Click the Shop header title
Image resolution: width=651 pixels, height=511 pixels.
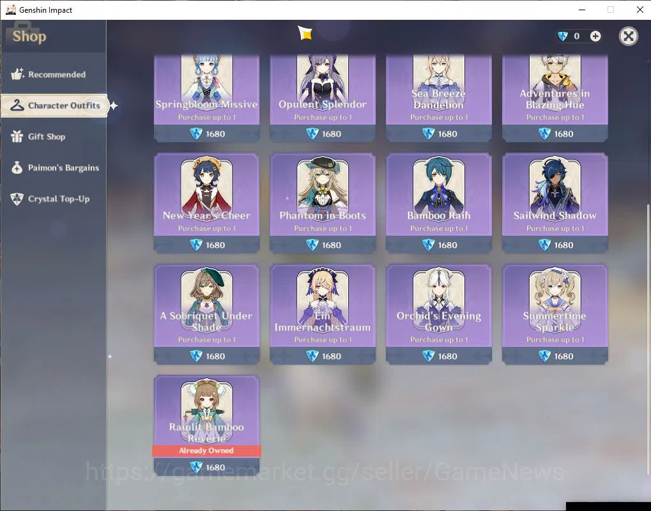(29, 36)
